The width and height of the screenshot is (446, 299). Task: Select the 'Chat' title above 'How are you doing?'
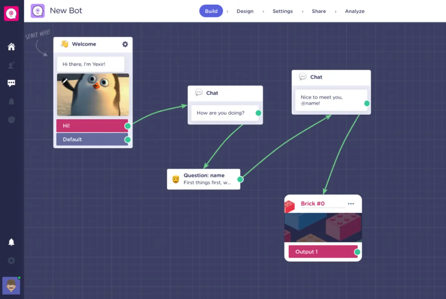pyautogui.click(x=212, y=93)
